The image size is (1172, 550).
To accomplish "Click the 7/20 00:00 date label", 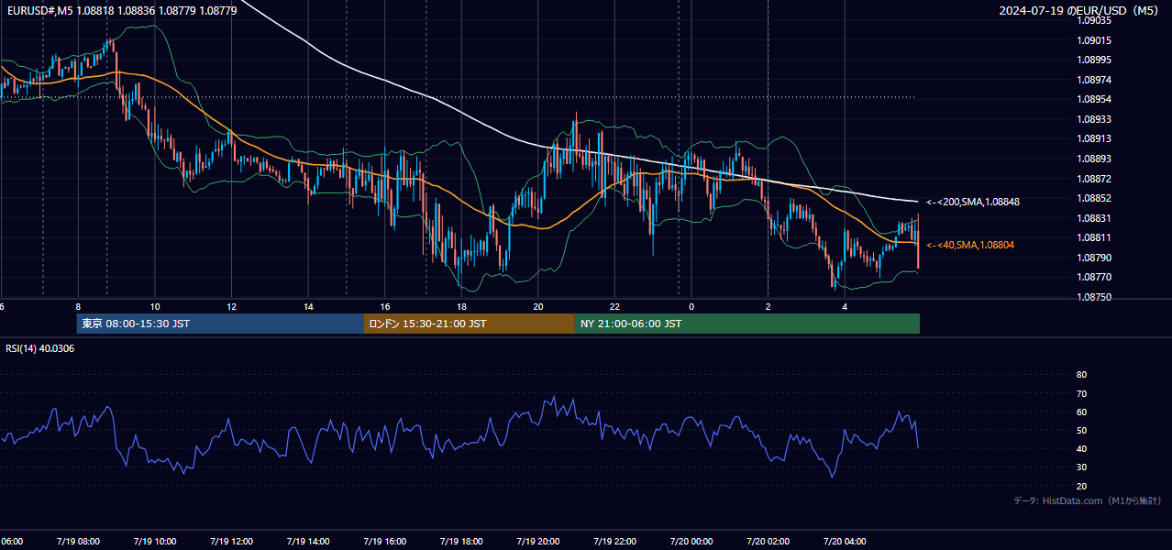I will [691, 542].
